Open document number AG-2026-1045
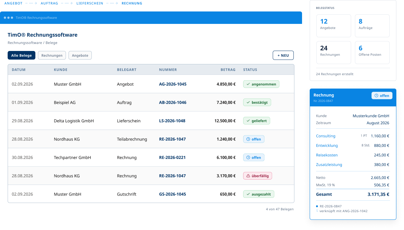Viewport: 404px width, 230px height. 173,84
